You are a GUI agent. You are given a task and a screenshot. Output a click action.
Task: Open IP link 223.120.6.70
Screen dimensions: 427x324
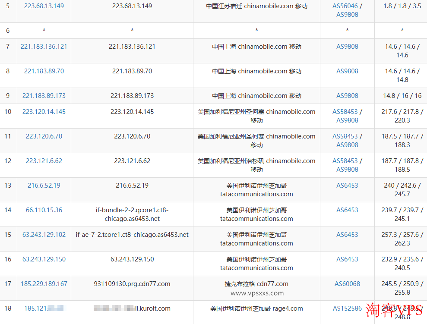click(x=44, y=136)
